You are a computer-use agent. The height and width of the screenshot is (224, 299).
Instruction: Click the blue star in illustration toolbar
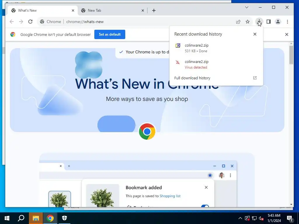[x=210, y=175]
